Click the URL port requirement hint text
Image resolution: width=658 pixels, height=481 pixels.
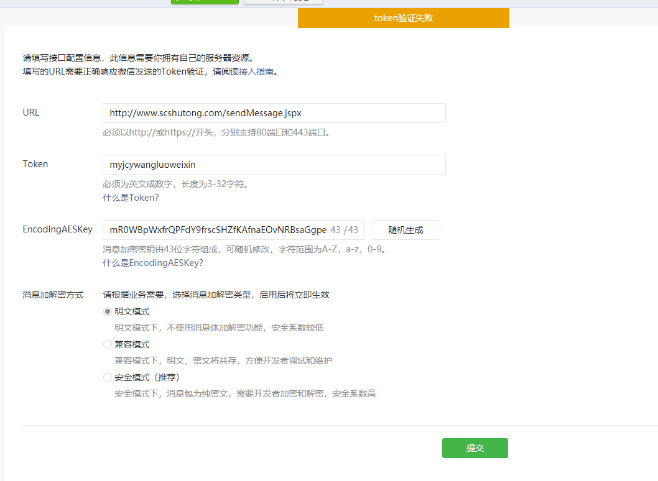[x=216, y=132]
